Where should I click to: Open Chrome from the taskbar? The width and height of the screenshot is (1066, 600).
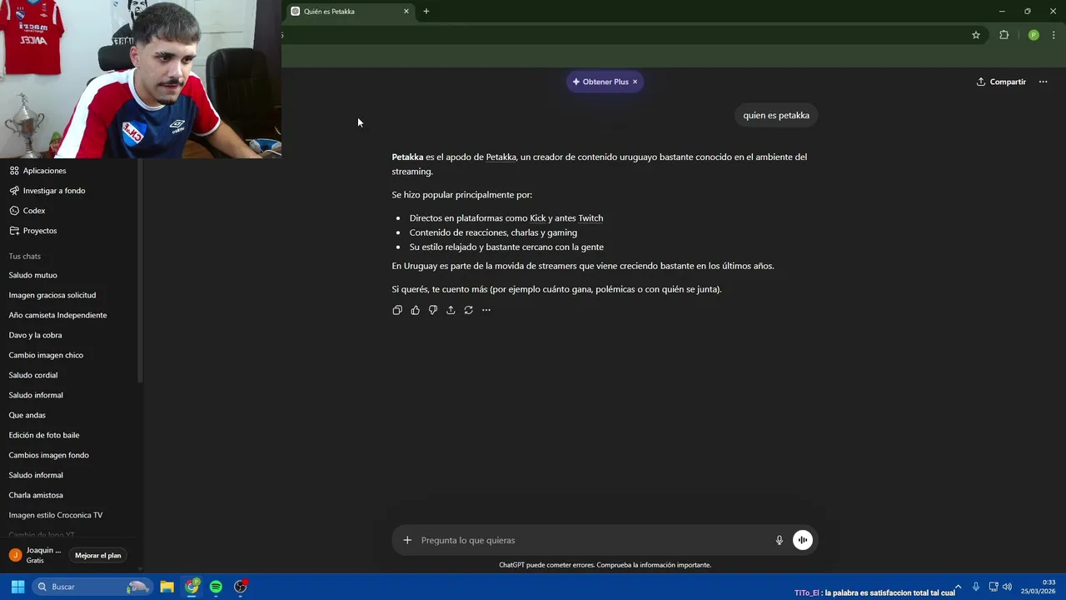(x=192, y=587)
